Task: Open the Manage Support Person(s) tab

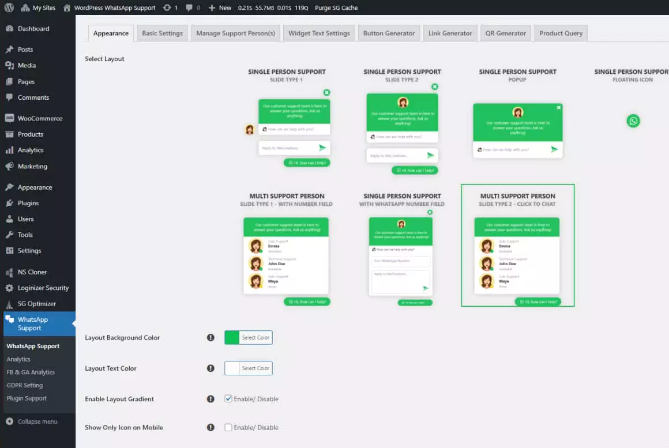Action: pos(235,33)
